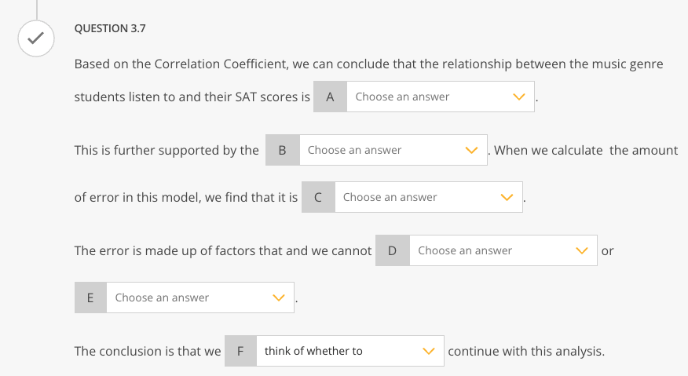Click the orange chevron of dropdown E
The image size is (688, 376).
click(278, 298)
